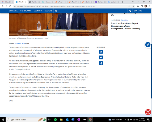Open the tab search dropdown arrow
Viewport: 152px width, 122px height.
(x=133, y=2)
